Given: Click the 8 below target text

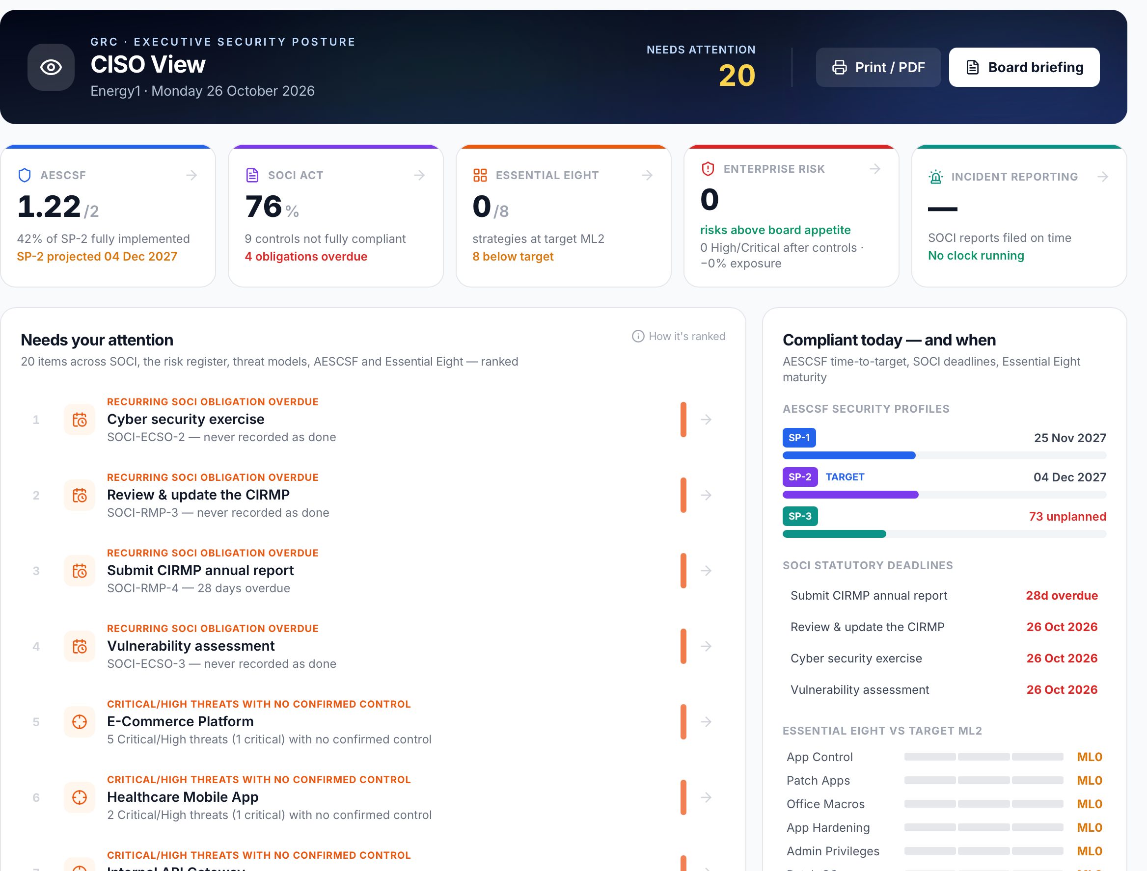Looking at the screenshot, I should pyautogui.click(x=513, y=257).
